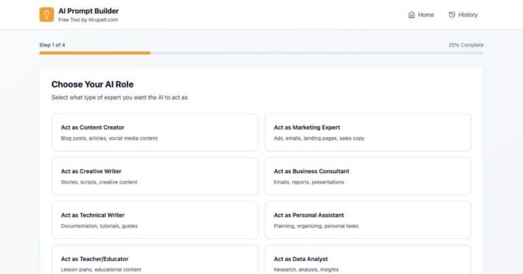Select the Act as Personal Assistant card
Image resolution: width=523 pixels, height=274 pixels.
click(x=368, y=220)
